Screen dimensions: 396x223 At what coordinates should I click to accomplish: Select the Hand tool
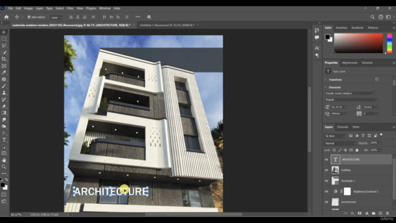click(4, 160)
